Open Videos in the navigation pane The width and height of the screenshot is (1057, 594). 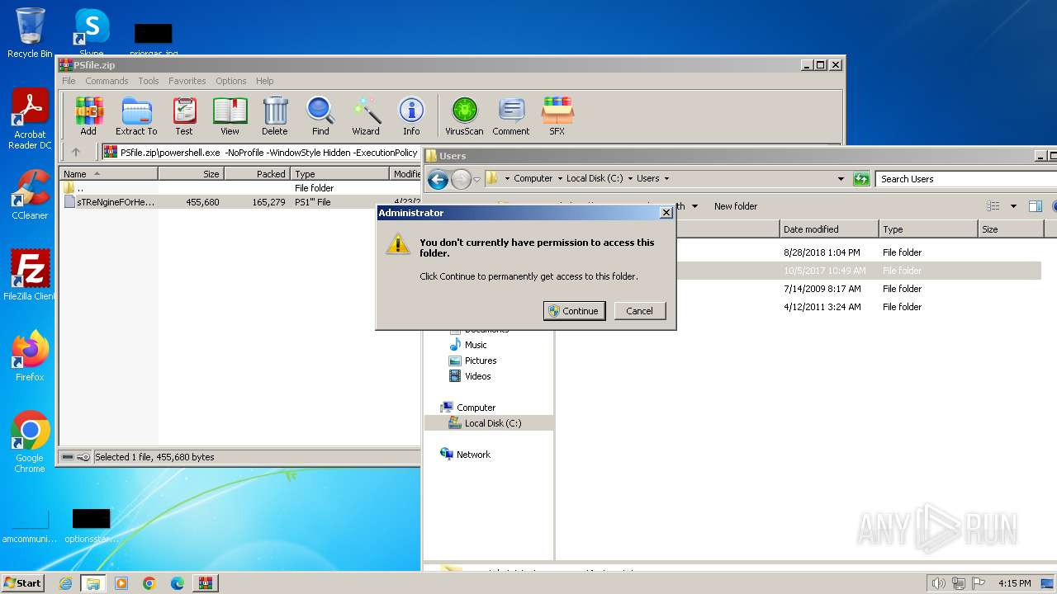point(470,376)
